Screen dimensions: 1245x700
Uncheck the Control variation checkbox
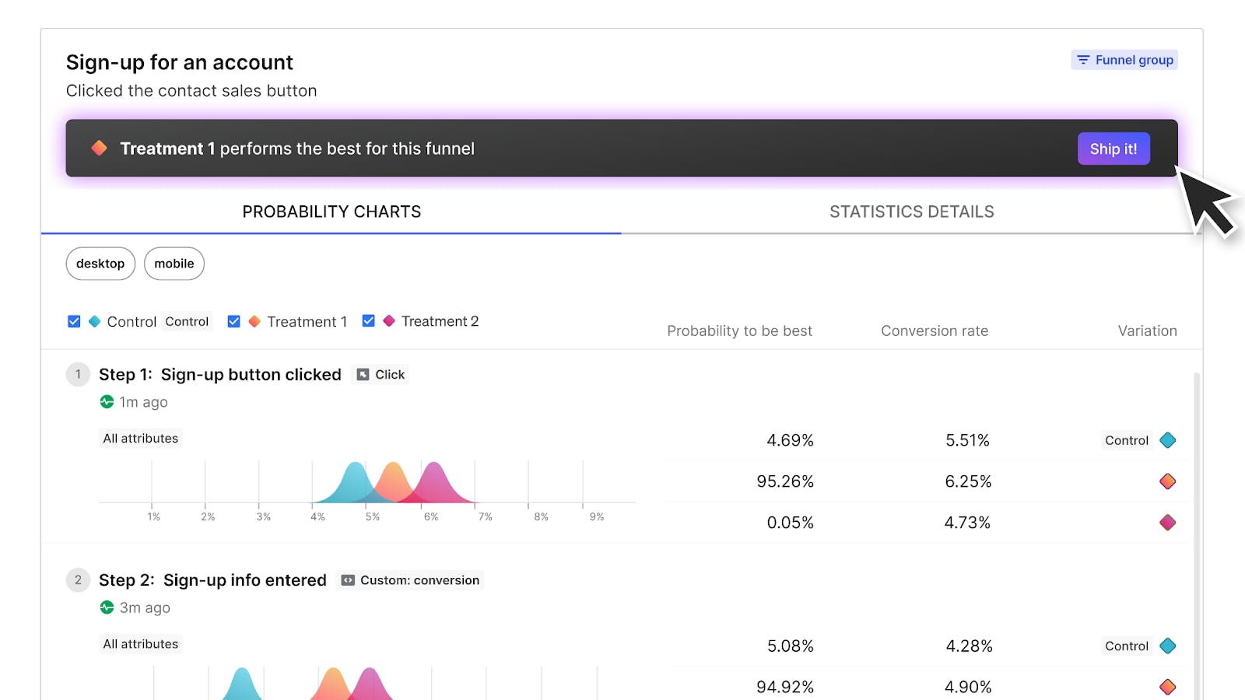pyautogui.click(x=74, y=321)
